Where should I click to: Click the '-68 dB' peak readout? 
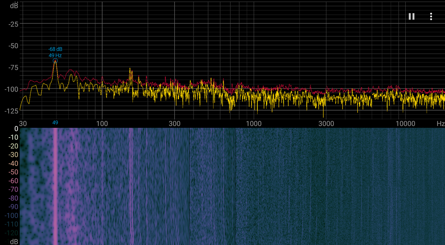pyautogui.click(x=55, y=49)
